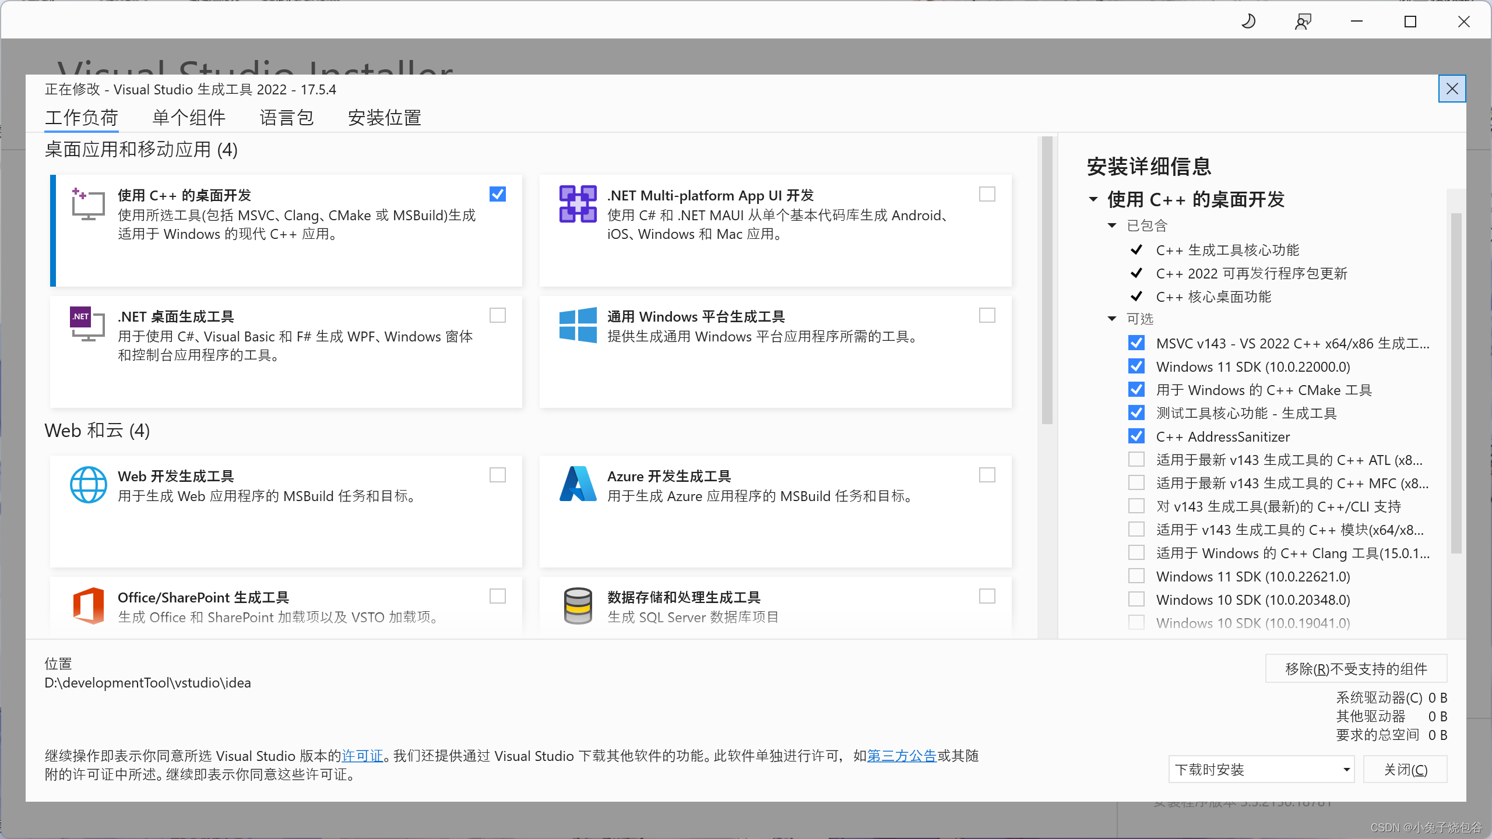Close the modify dialog with the X button
Image resolution: width=1492 pixels, height=839 pixels.
[x=1452, y=89]
